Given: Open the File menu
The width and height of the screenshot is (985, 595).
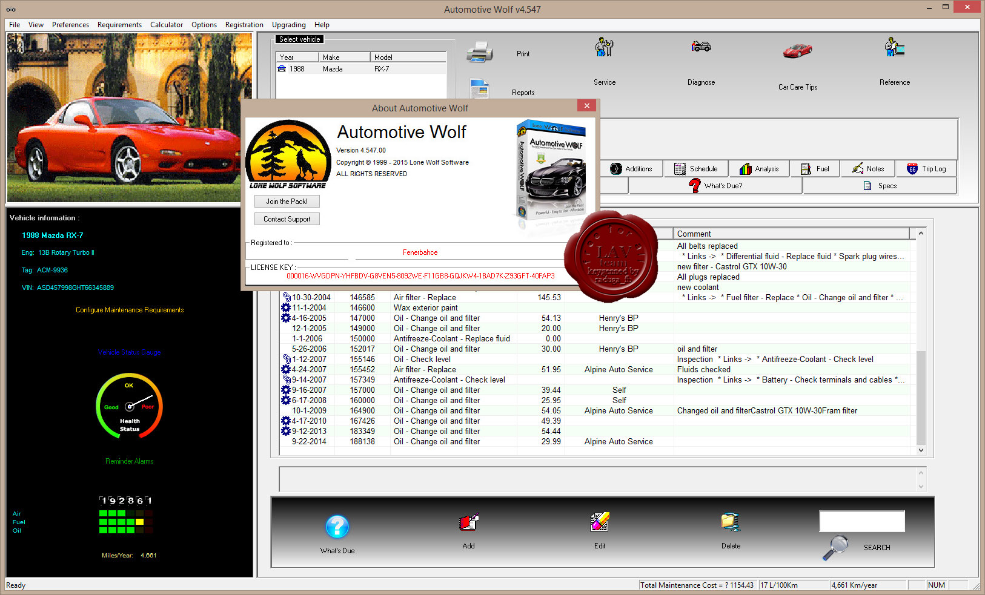Looking at the screenshot, I should tap(15, 25).
